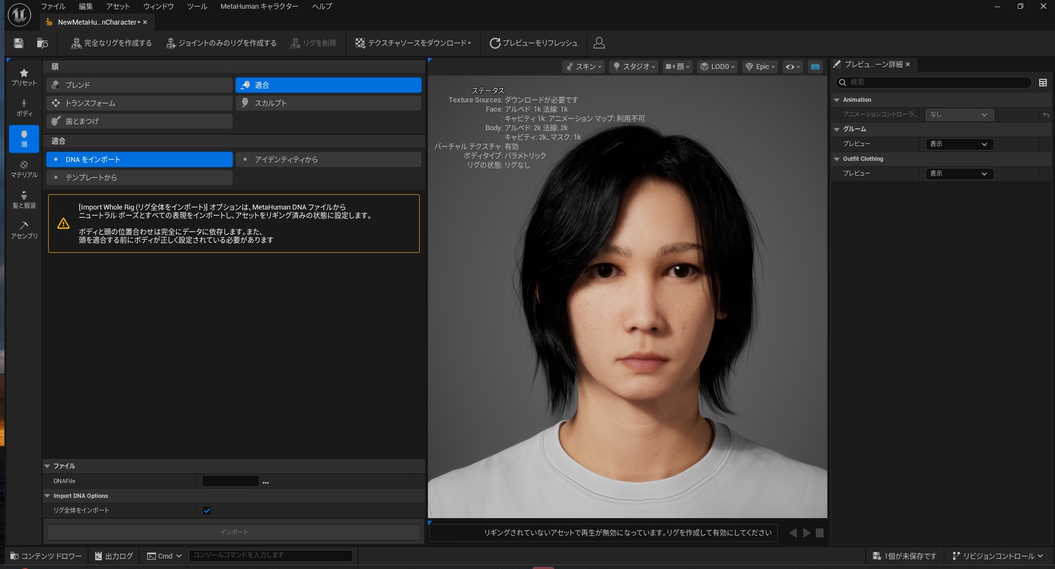Open the プリセット sidebar section
This screenshot has width=1055, height=569.
24,77
